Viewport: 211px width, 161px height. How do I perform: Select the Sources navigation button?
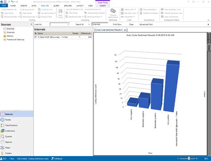click(16, 114)
